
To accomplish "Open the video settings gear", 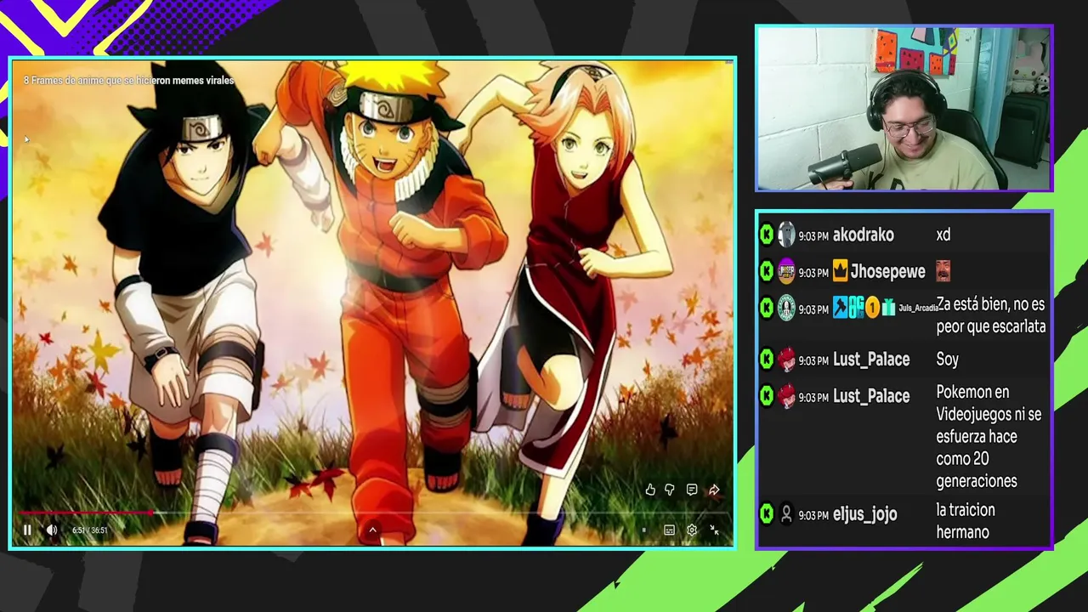I will (692, 530).
